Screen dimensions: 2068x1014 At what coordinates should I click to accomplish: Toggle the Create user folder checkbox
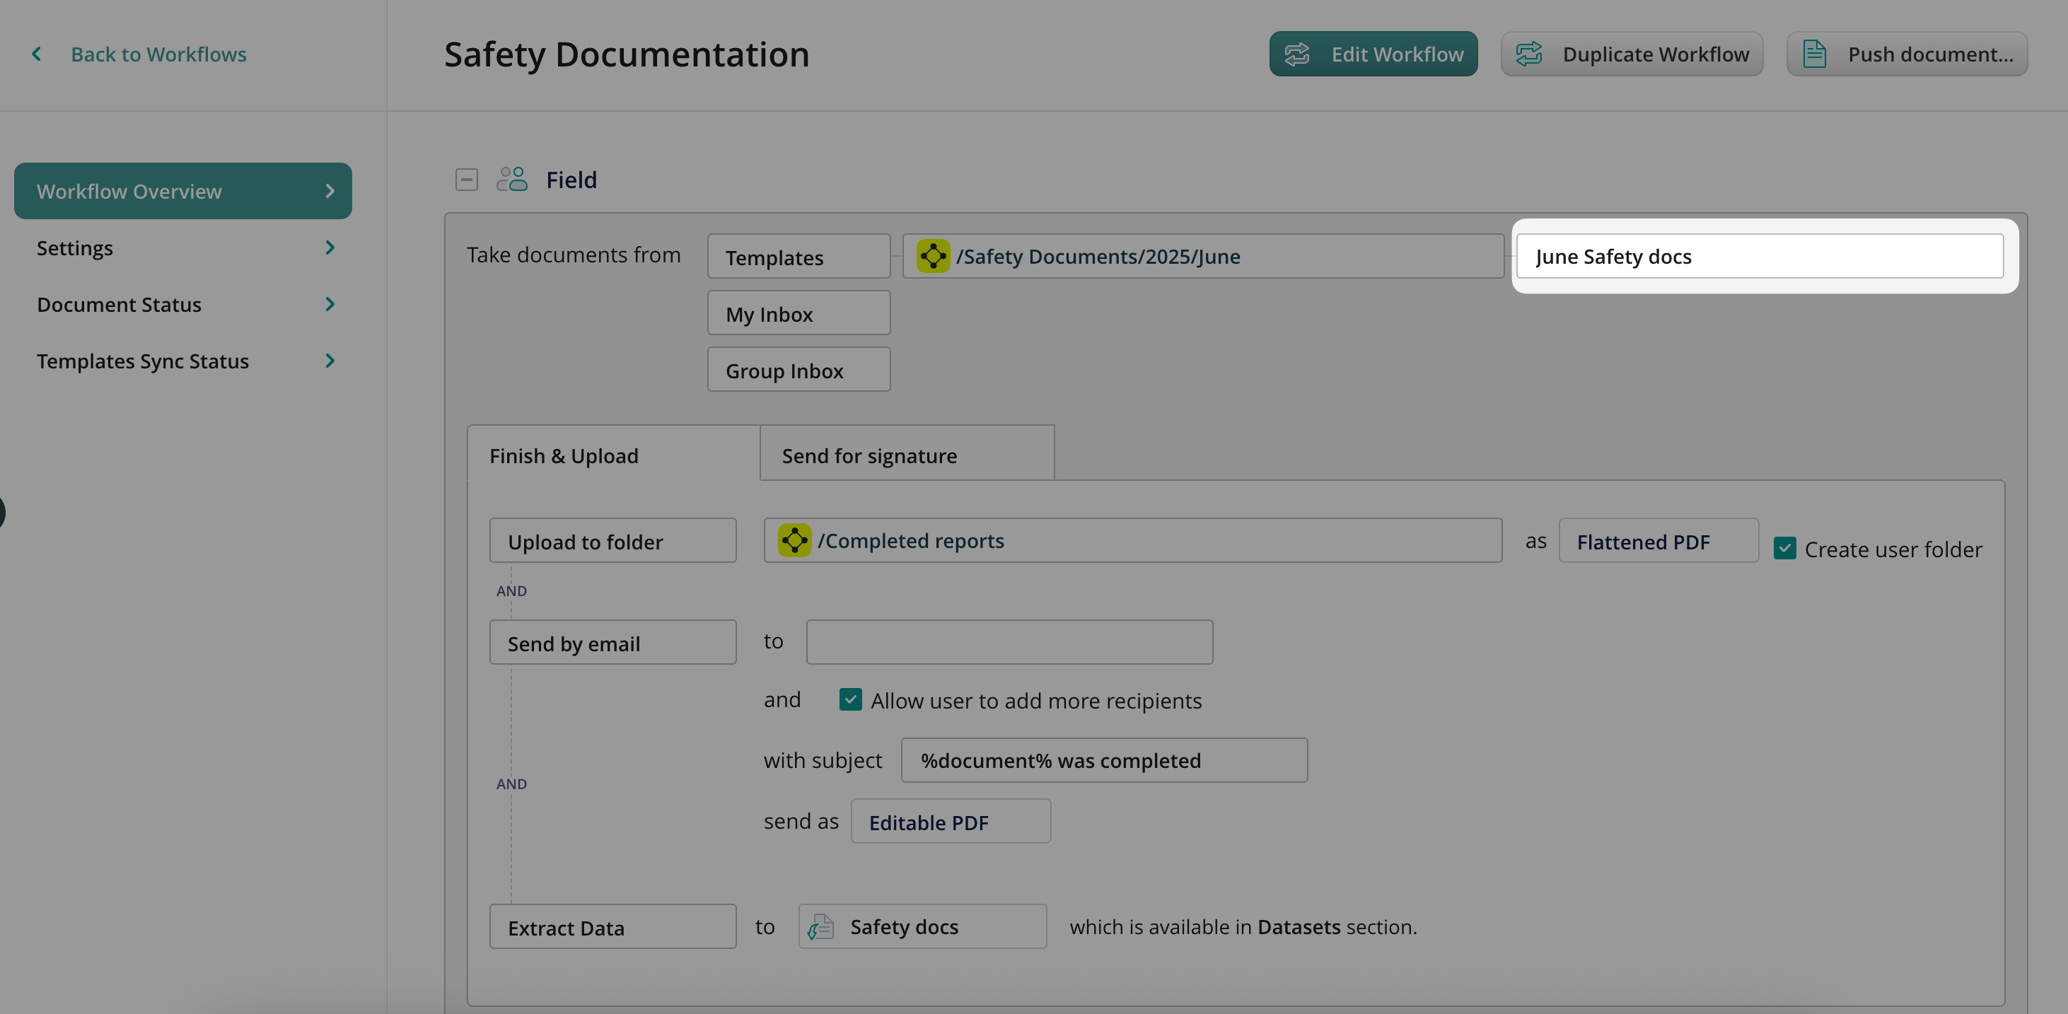click(1784, 548)
